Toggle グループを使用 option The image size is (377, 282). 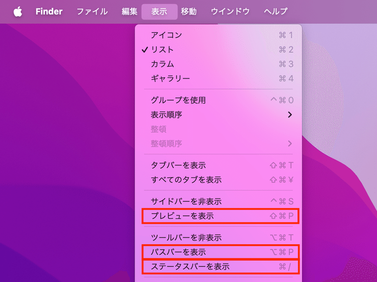tap(218, 100)
